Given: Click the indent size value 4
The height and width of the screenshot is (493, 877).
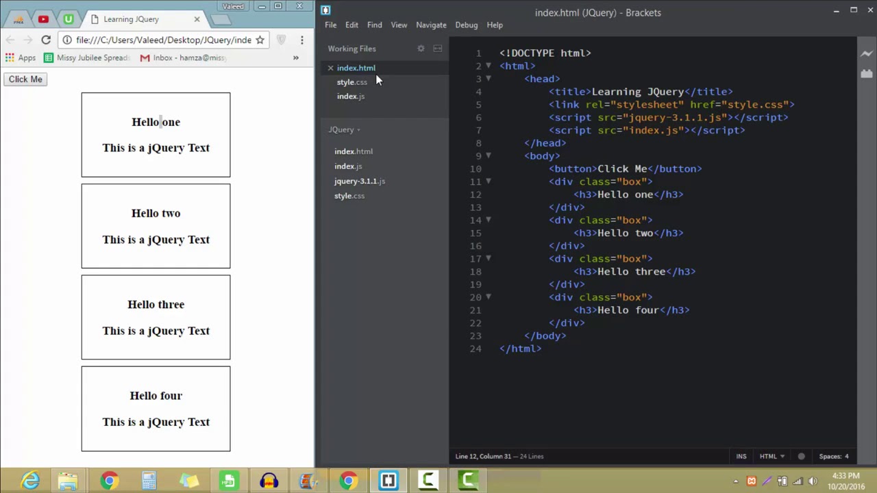Looking at the screenshot, I should click(x=847, y=457).
